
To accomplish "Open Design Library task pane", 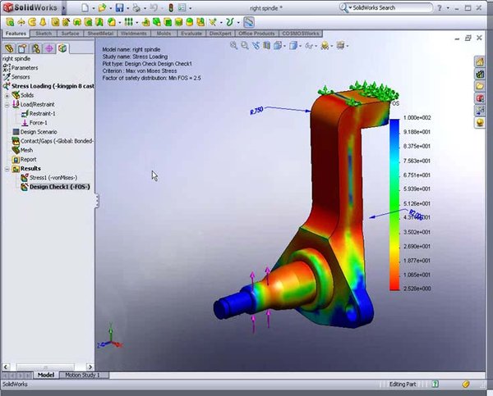I will (x=480, y=74).
